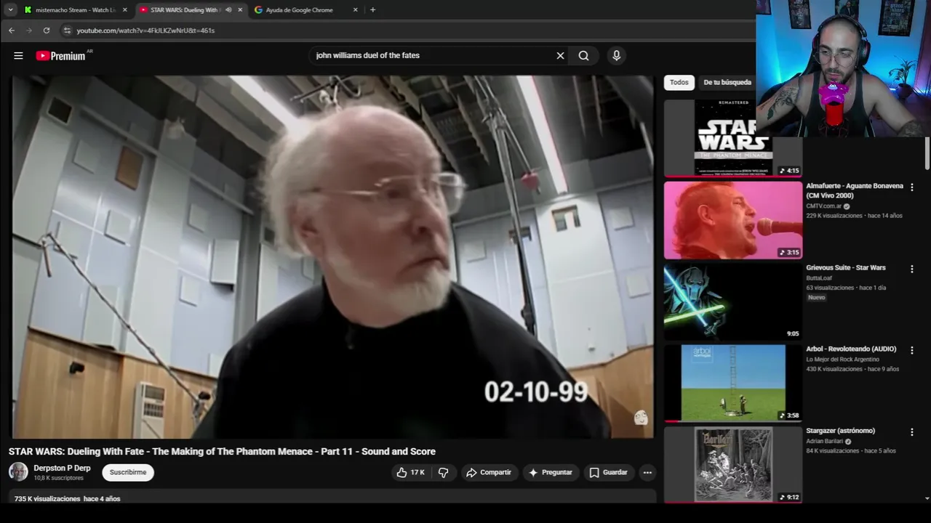Visit Lo Mejor del Rock Argentino channel
The width and height of the screenshot is (931, 523).
[x=842, y=359]
